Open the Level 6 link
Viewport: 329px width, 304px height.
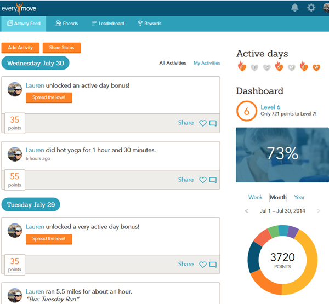pos(270,107)
